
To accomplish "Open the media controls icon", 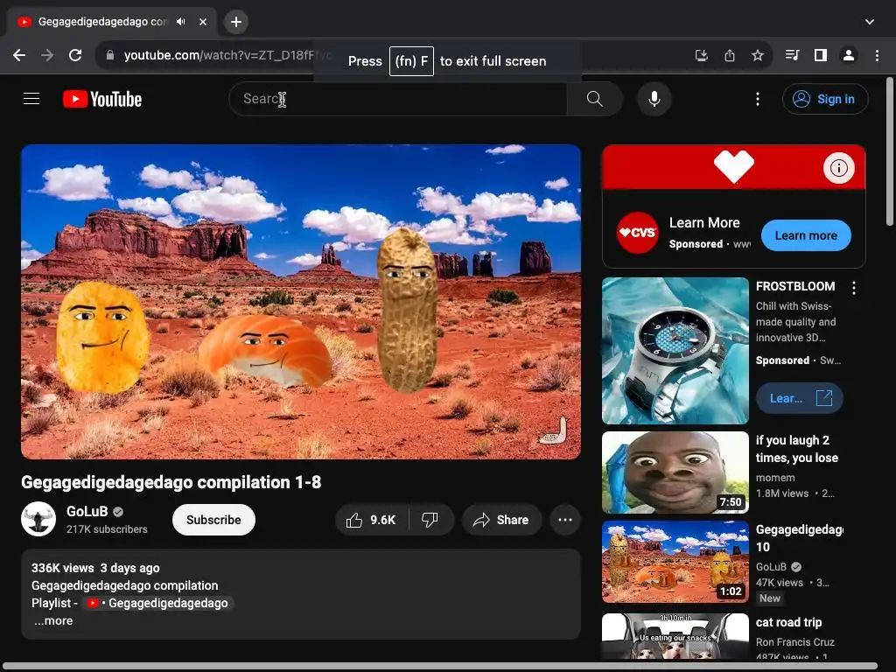I will (792, 55).
